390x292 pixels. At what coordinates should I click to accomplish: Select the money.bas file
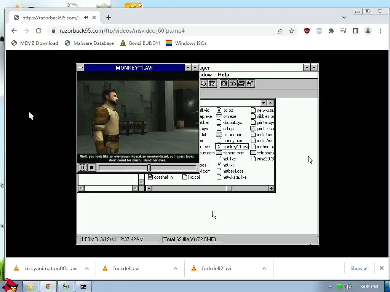[x=229, y=141]
